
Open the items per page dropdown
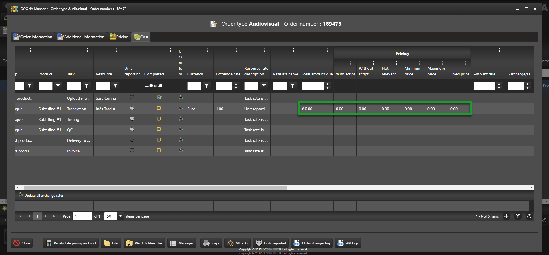coord(120,216)
